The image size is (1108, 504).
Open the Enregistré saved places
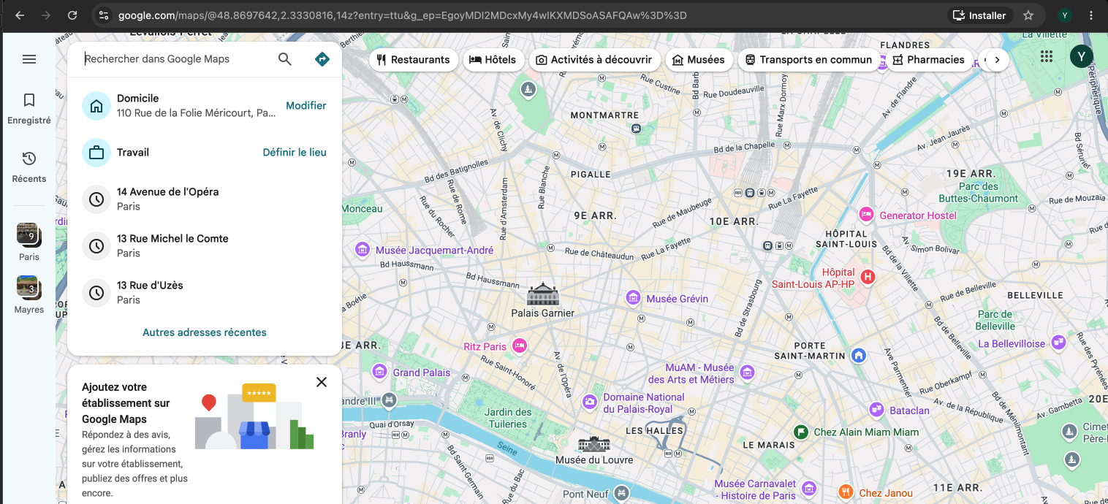click(29, 108)
